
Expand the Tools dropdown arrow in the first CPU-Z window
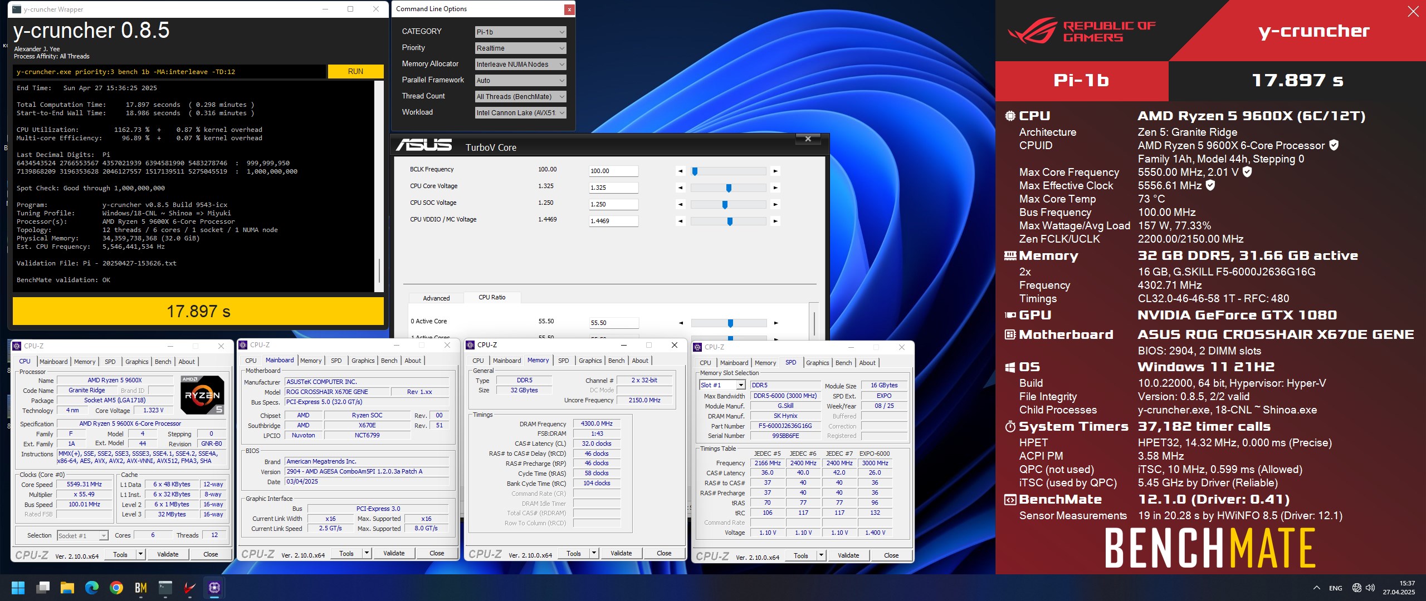coord(140,554)
